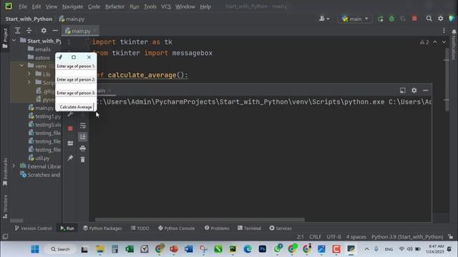Select Scratches and Consoles node
The width and height of the screenshot is (458, 257).
(x=40, y=175)
